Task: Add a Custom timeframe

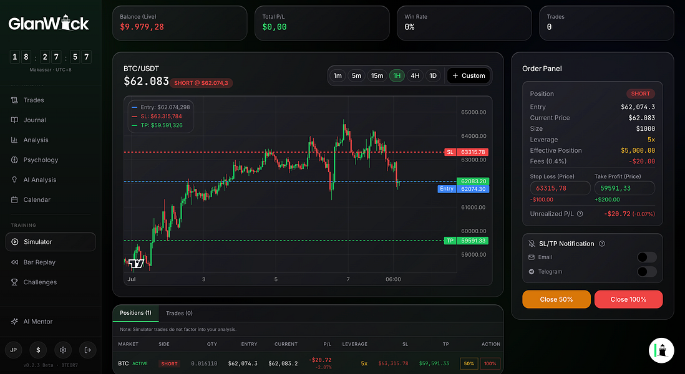Action: [x=469, y=75]
